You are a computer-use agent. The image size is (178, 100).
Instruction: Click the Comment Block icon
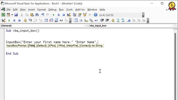[x=118, y=20]
